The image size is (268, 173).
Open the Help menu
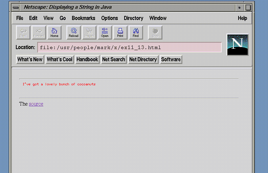click(x=242, y=18)
